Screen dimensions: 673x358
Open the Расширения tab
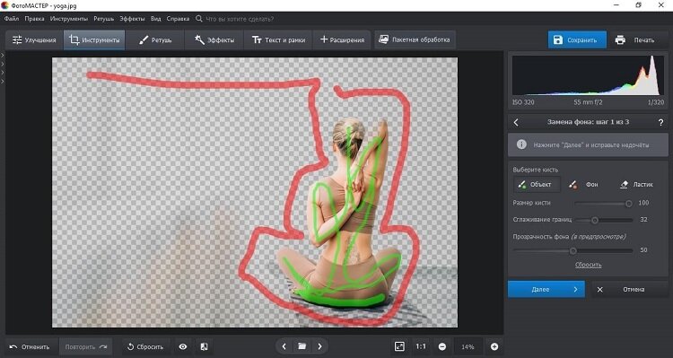pos(342,39)
